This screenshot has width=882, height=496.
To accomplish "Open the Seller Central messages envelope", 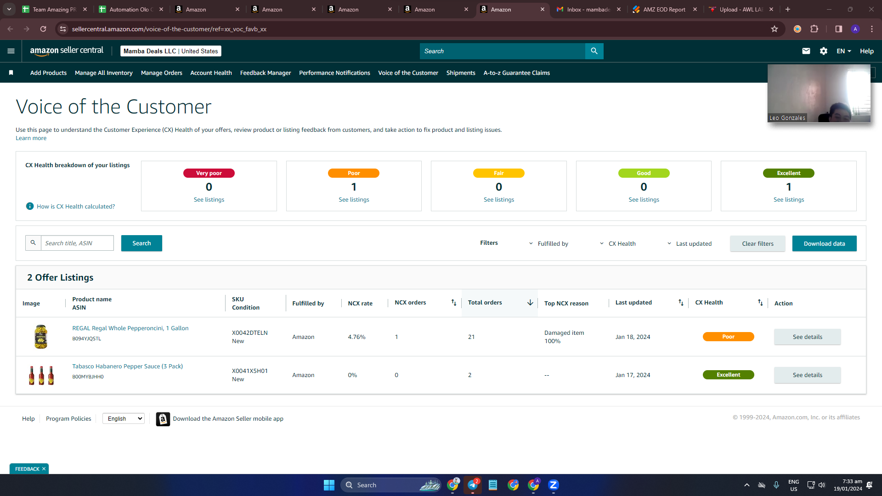I will (806, 51).
